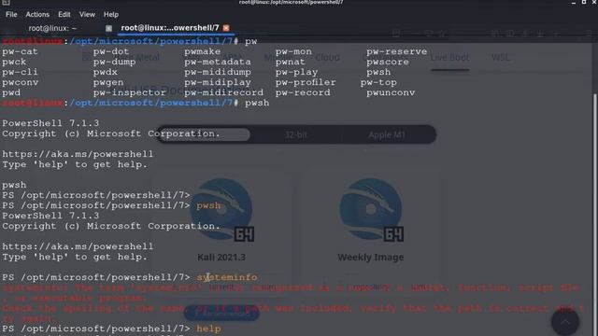Click the 'pwnat' completion entry
The width and height of the screenshot is (598, 336).
[x=291, y=62]
